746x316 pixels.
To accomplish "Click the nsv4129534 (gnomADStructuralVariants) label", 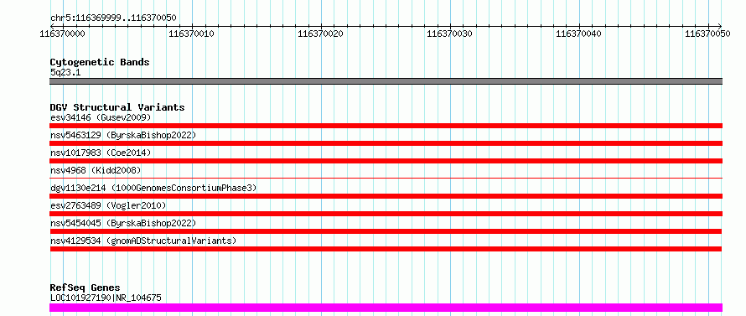I will 143,241.
